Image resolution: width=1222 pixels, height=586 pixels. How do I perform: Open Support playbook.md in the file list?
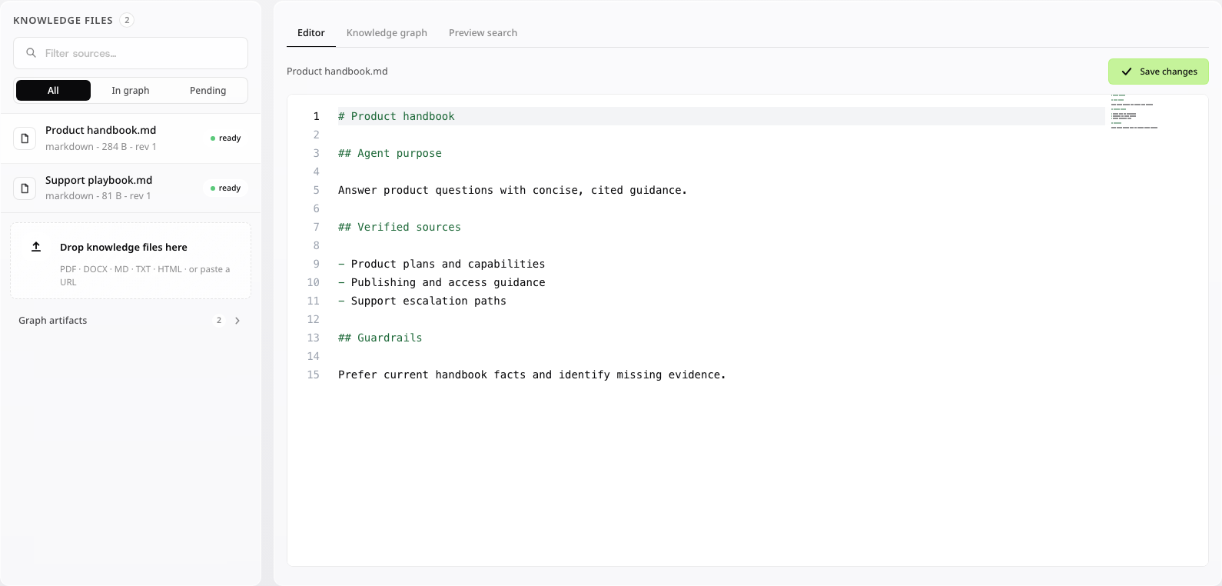pos(131,188)
